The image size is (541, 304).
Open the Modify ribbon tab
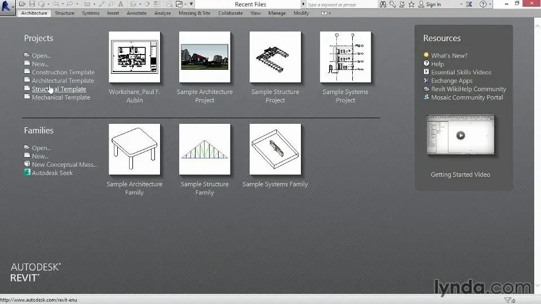[301, 13]
